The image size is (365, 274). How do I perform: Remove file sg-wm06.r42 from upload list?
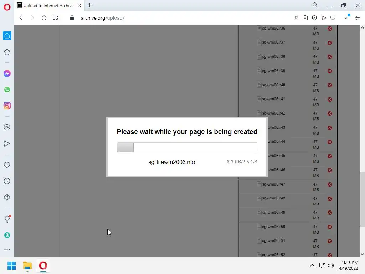pos(330,113)
